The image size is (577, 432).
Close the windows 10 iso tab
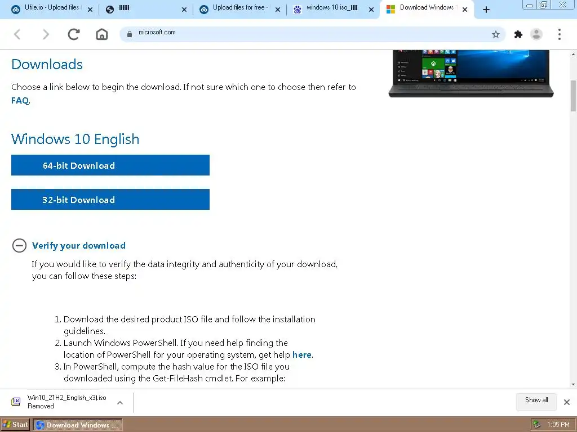[371, 10]
